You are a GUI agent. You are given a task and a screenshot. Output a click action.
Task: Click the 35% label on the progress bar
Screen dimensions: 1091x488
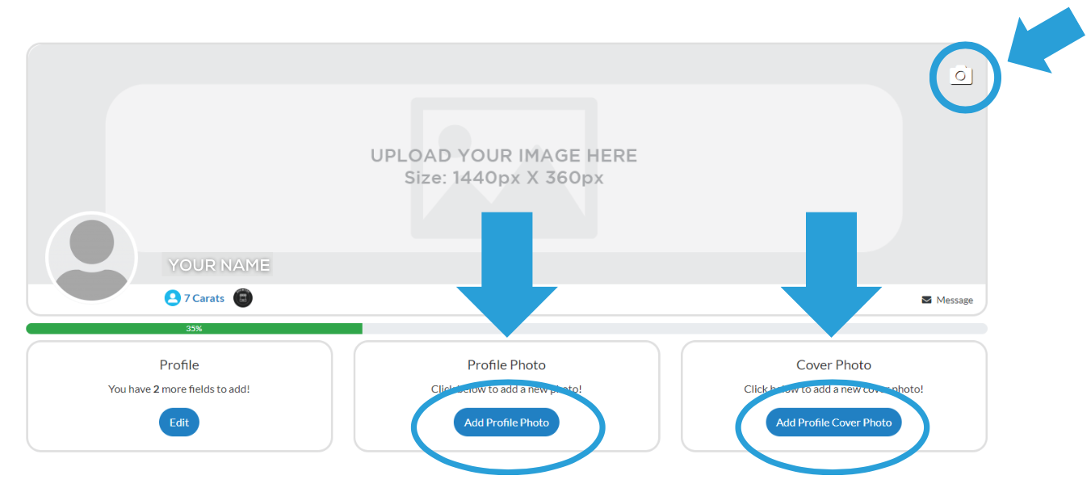[194, 329]
